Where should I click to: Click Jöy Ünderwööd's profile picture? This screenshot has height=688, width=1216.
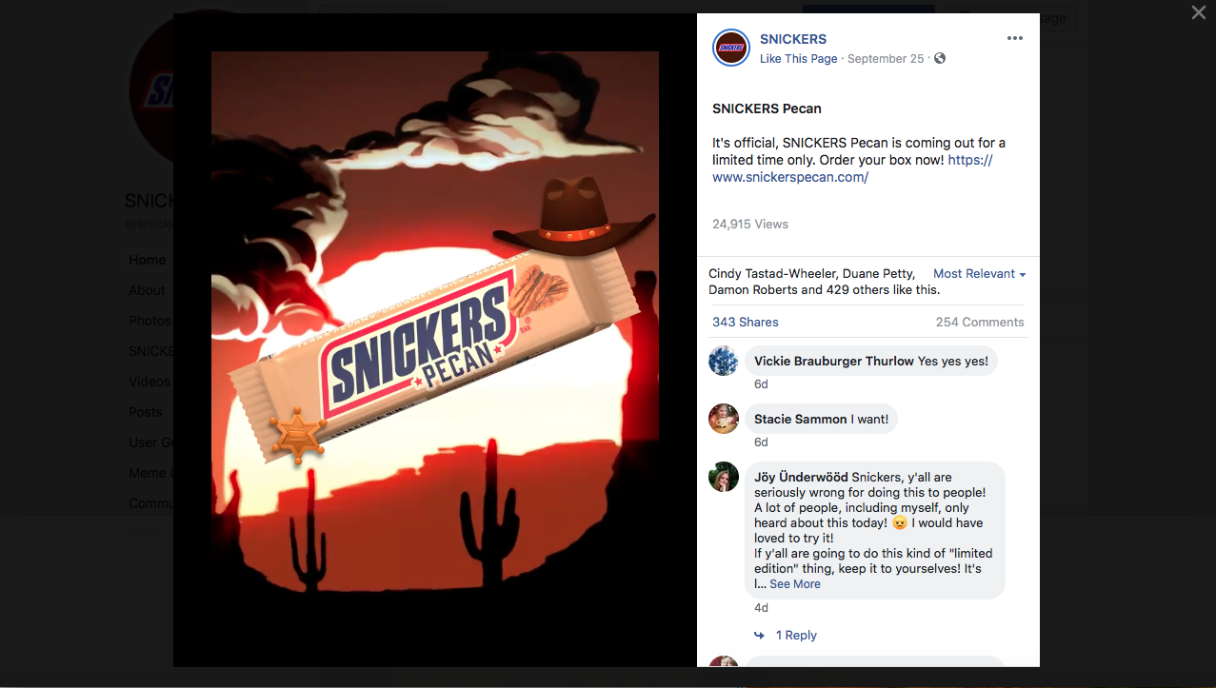pyautogui.click(x=723, y=477)
